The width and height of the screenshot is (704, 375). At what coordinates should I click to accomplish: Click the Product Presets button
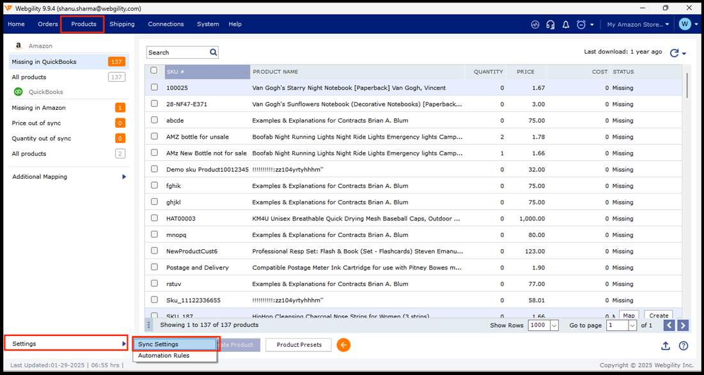pyautogui.click(x=299, y=345)
